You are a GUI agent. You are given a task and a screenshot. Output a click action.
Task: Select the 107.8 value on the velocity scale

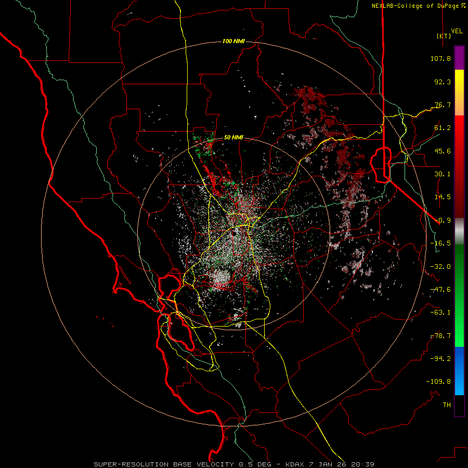(x=440, y=58)
